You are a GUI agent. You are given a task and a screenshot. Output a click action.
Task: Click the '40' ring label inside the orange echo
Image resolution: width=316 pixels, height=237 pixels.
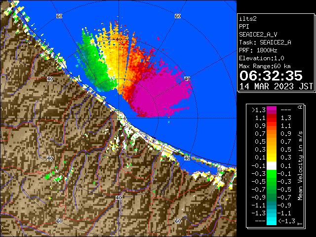[x=118, y=39]
